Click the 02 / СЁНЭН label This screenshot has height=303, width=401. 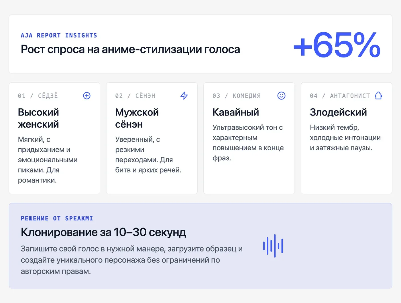135,96
